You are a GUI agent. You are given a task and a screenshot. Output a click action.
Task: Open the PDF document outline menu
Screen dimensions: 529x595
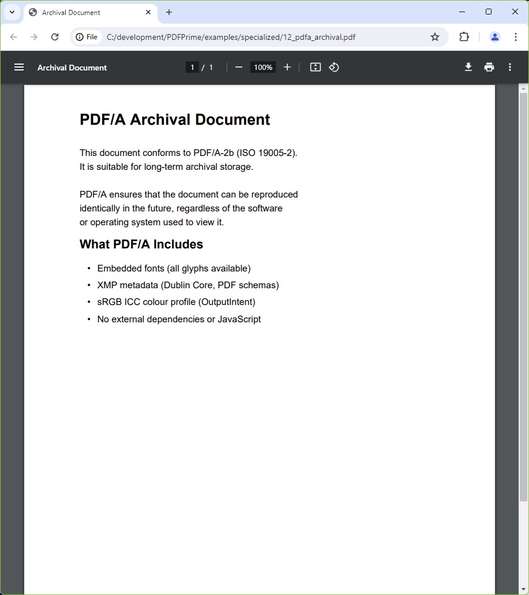tap(19, 67)
